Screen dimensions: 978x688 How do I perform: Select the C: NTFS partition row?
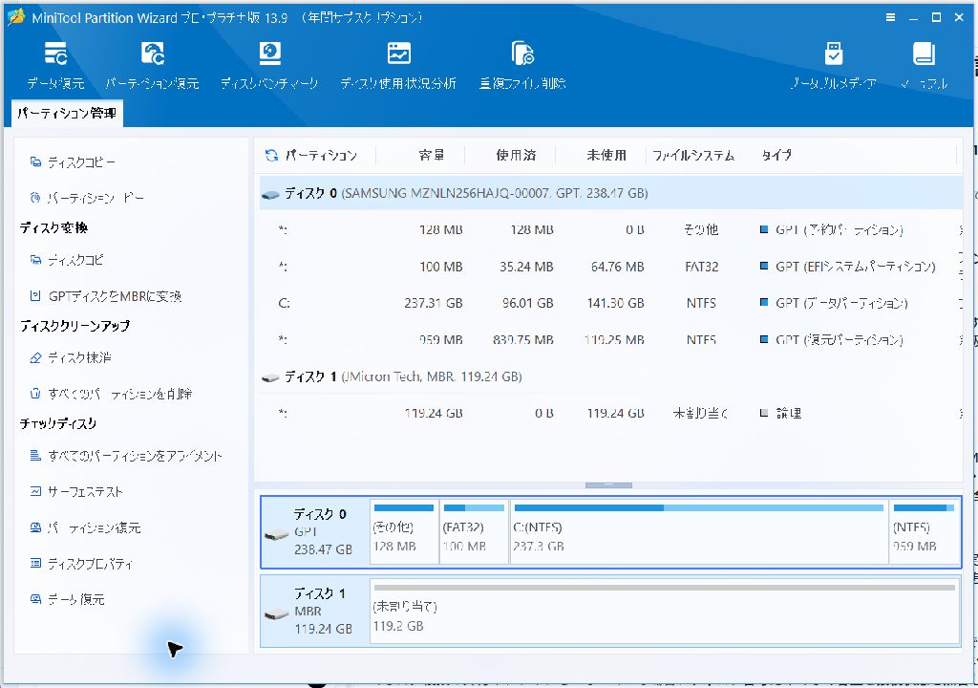coord(611,303)
